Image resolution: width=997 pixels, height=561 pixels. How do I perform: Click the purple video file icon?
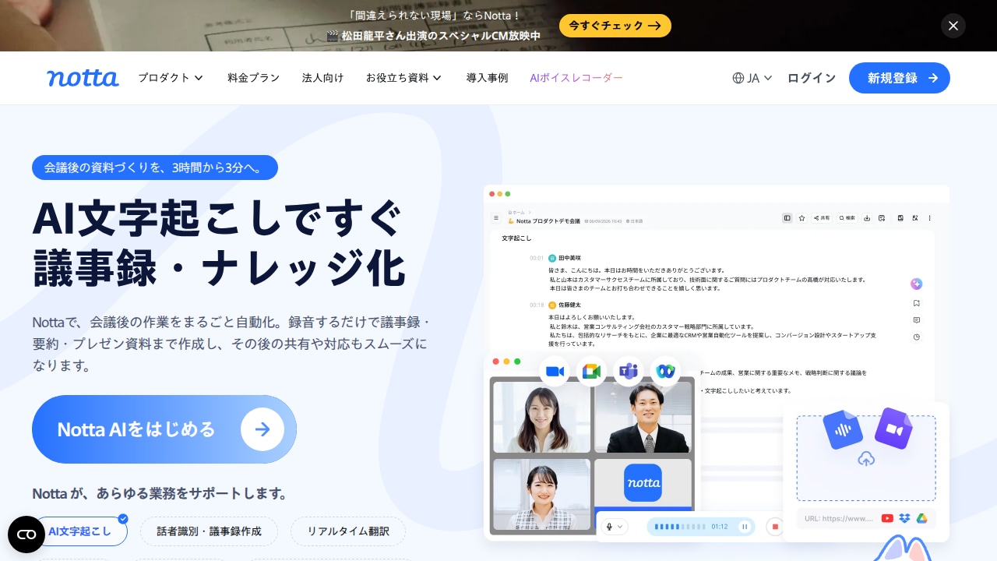[x=893, y=429]
